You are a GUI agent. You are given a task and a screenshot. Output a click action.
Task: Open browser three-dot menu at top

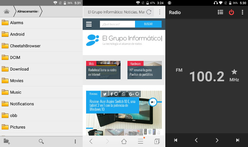tap(160, 12)
